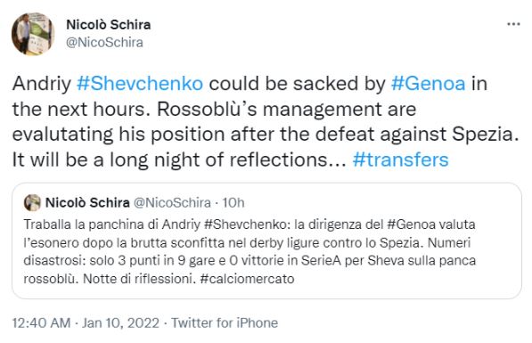Click #Genoa hashtag in the quoted tweet

pyautogui.click(x=411, y=225)
